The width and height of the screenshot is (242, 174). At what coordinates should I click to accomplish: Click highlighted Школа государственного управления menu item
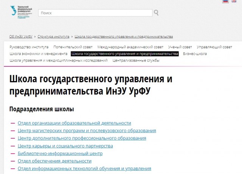coord(125,54)
